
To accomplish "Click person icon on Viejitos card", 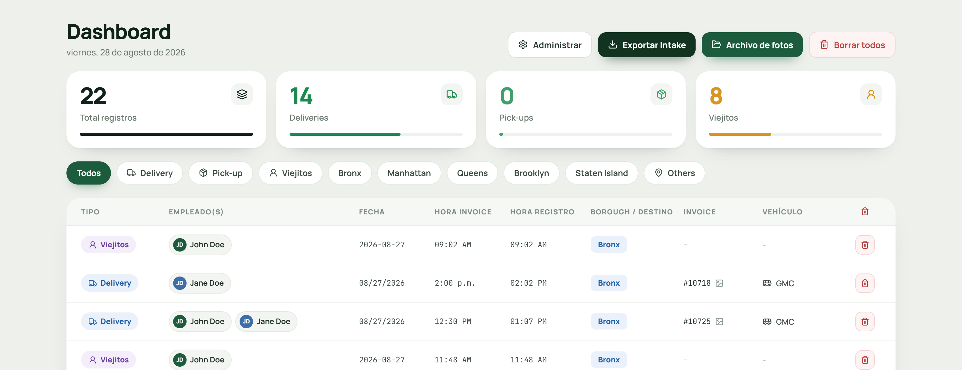I will pos(871,94).
